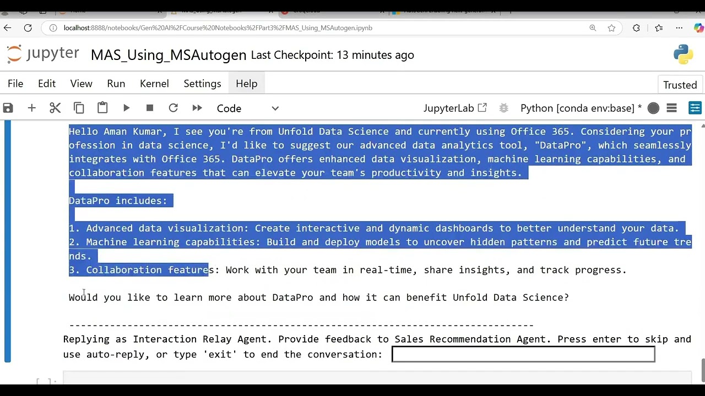Reload the page with the refresh icon
The width and height of the screenshot is (705, 396).
click(28, 28)
